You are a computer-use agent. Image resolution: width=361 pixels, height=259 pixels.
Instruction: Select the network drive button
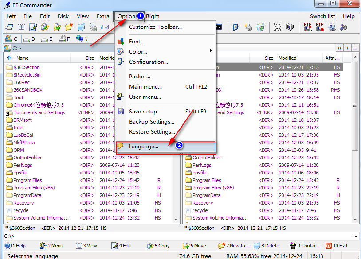click(x=81, y=39)
